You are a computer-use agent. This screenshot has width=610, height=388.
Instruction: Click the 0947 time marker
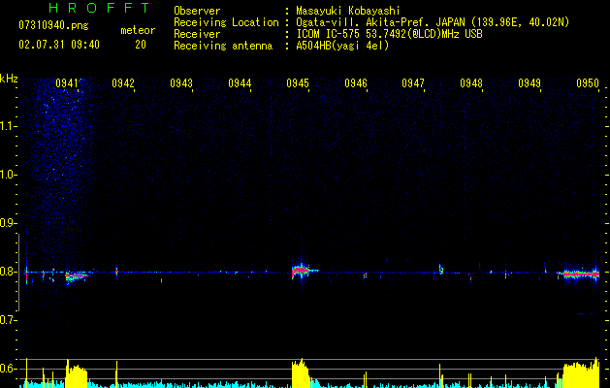413,83
